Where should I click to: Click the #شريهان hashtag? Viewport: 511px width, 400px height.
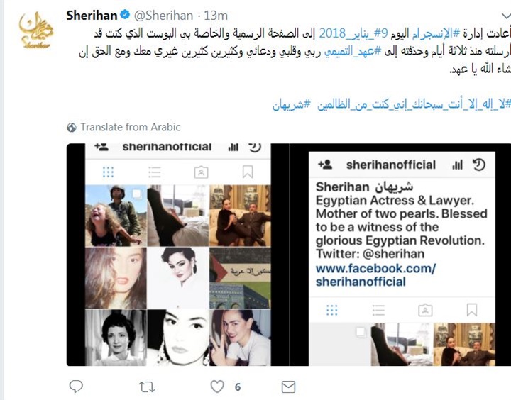292,105
